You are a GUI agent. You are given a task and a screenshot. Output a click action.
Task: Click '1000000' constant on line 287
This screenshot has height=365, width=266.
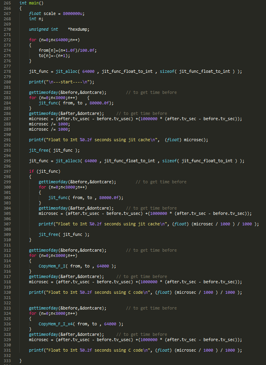click(x=149, y=119)
